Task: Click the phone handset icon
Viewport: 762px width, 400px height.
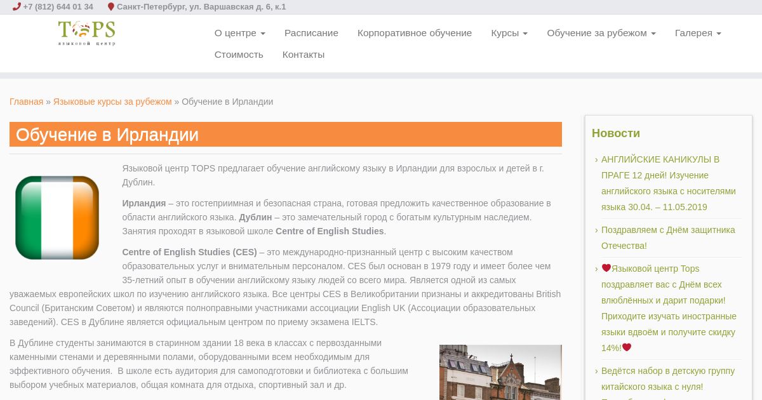Action: point(17,6)
